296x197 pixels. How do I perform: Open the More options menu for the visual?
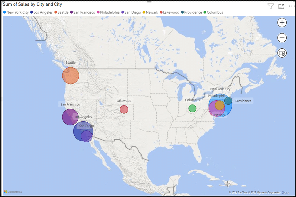(x=292, y=6)
